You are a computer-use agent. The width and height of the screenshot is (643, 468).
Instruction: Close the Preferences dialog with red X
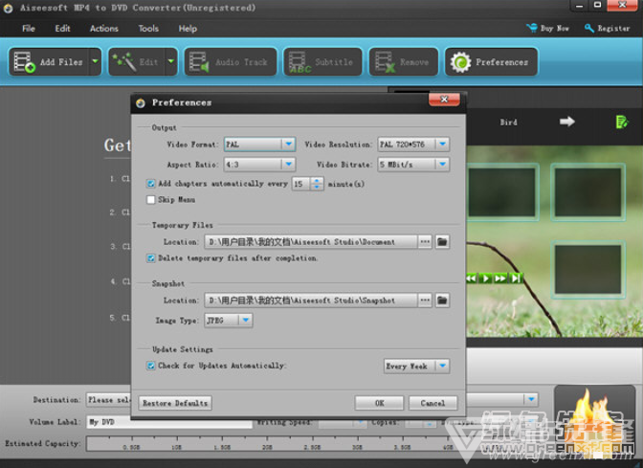(444, 100)
